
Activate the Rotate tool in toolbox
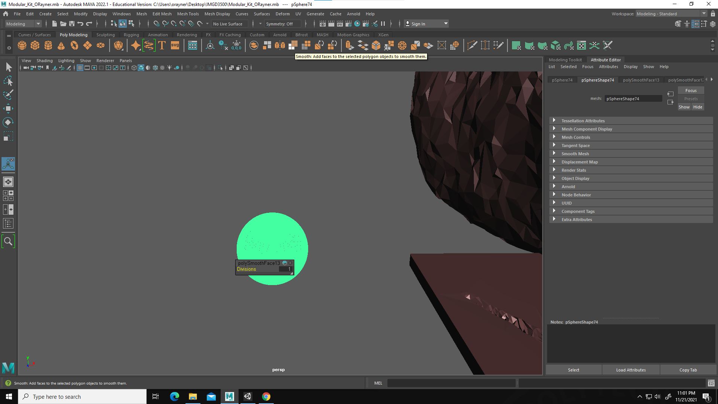click(8, 122)
